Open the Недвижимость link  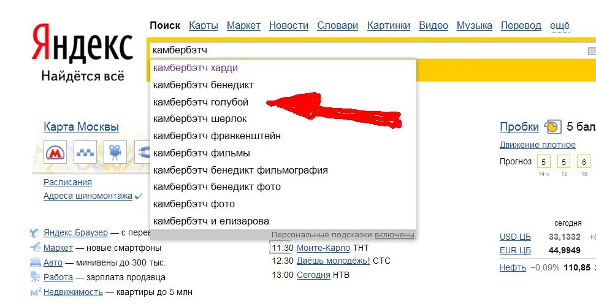pos(74,292)
